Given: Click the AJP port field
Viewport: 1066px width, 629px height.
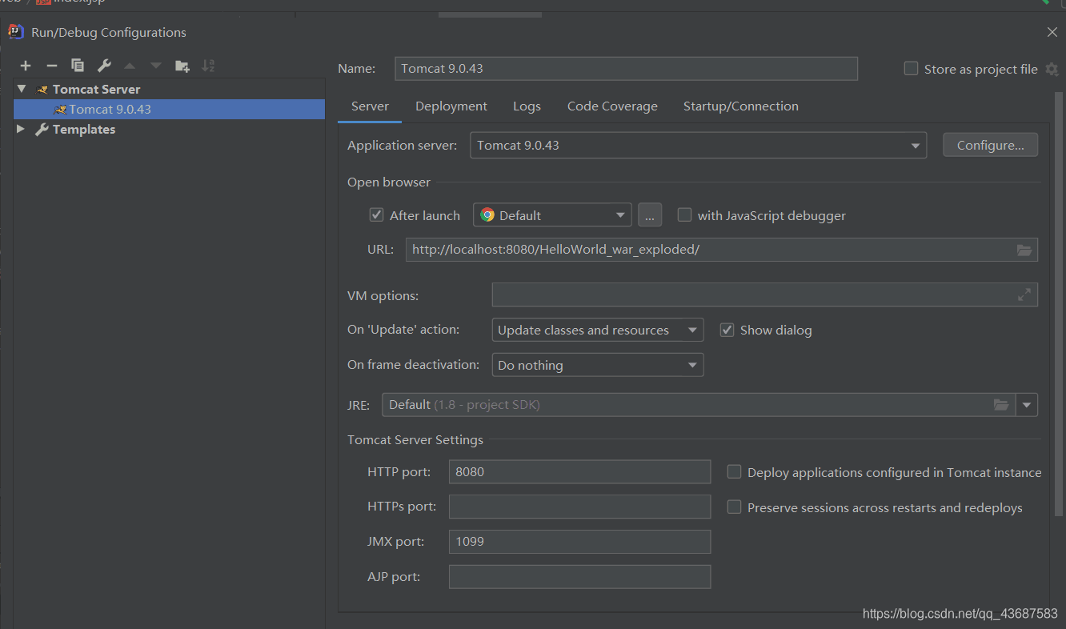Looking at the screenshot, I should coord(579,577).
